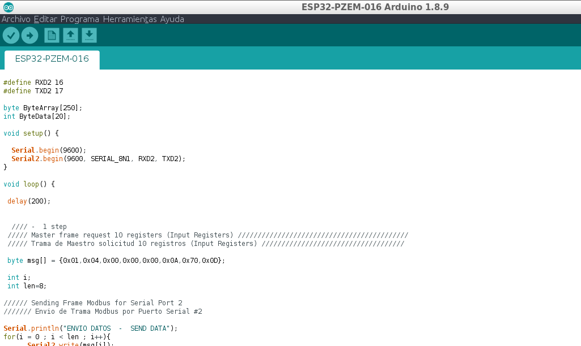Click the 'delay(200);' statement

pos(29,201)
